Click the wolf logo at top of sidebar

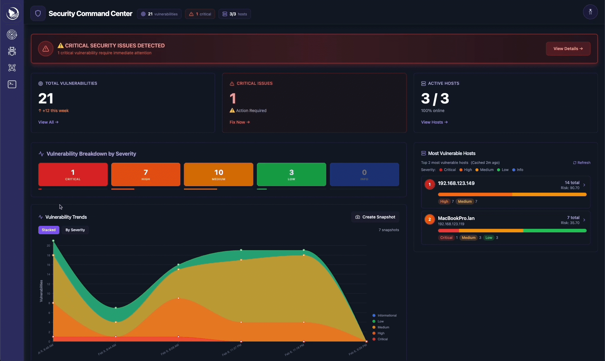[x=12, y=13]
